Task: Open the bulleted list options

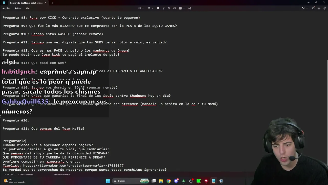Action: click(x=150, y=8)
